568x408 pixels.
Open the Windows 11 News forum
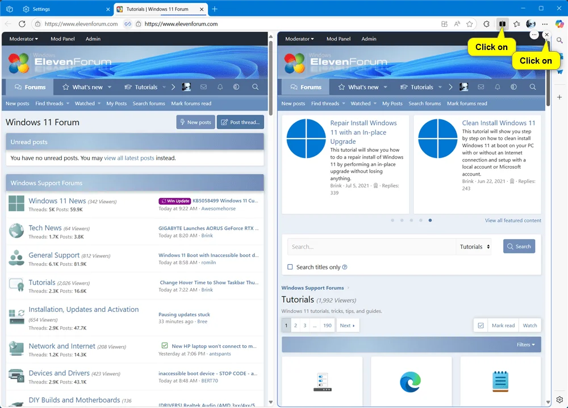tap(57, 201)
